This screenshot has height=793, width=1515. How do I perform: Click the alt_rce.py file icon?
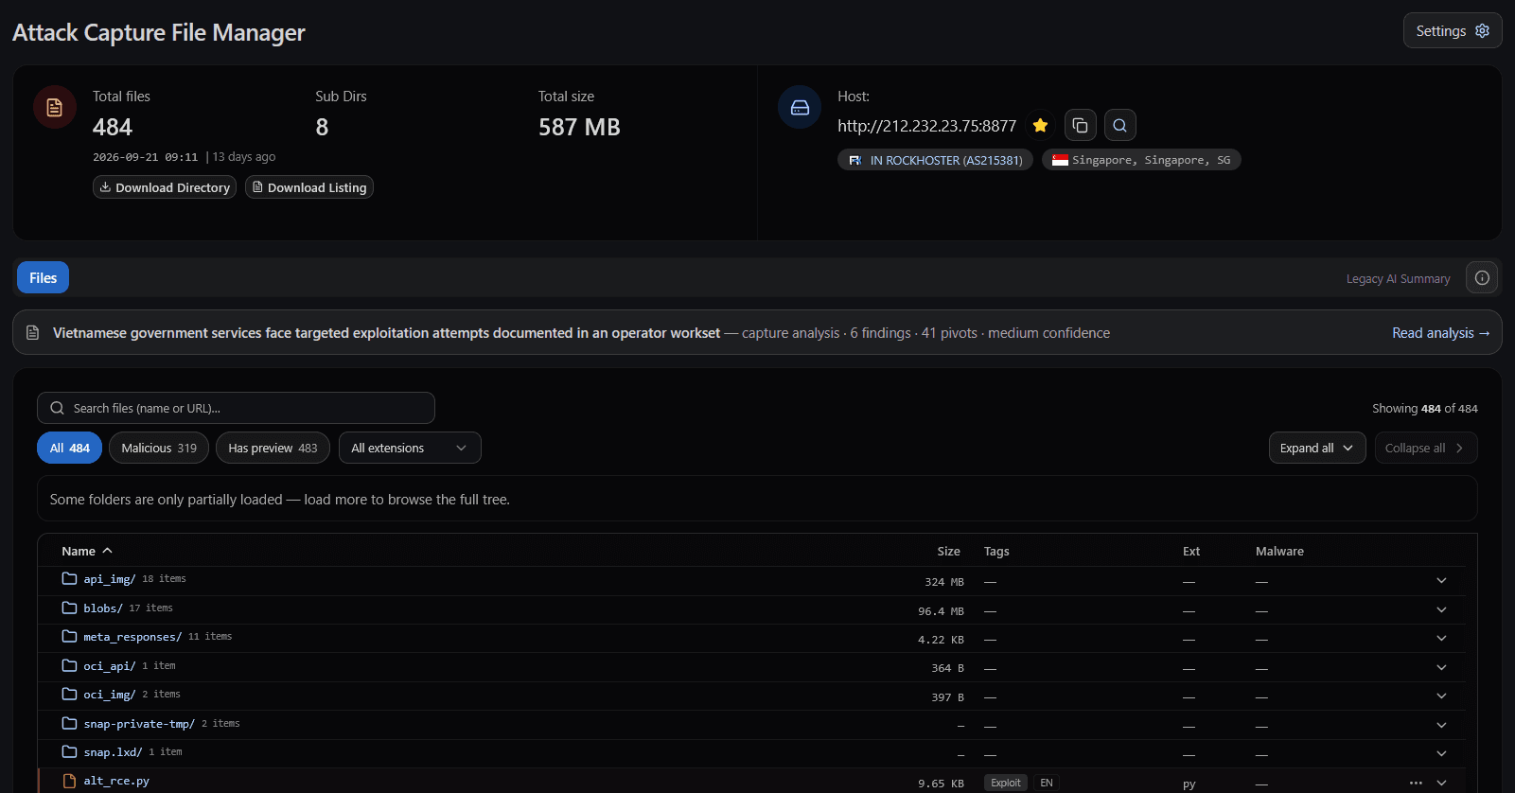coord(69,782)
